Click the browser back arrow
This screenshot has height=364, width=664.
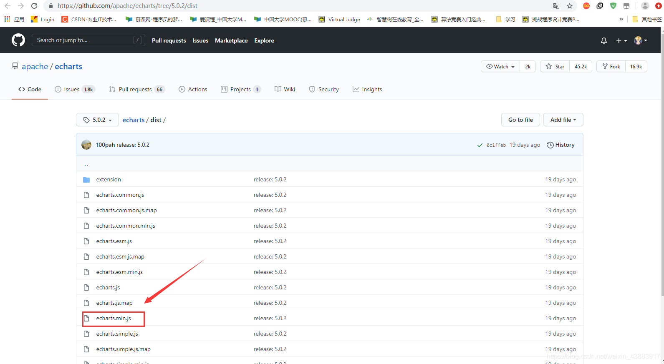pyautogui.click(x=8, y=6)
